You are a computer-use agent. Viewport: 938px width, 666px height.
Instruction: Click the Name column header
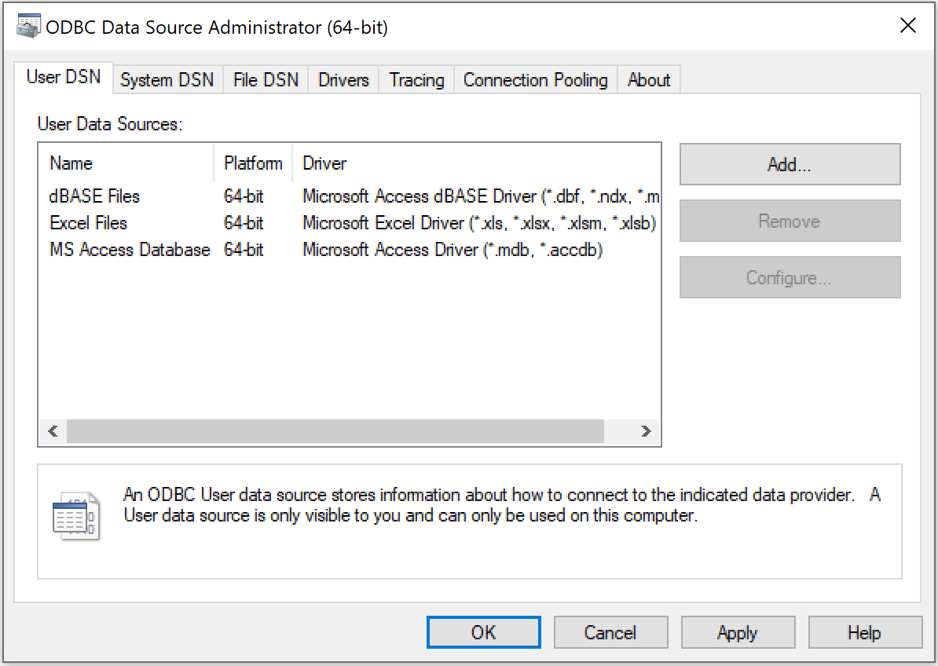coord(71,163)
